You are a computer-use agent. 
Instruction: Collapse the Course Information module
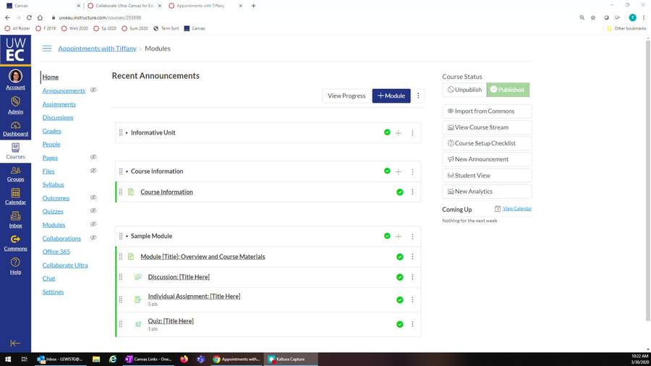(x=127, y=171)
